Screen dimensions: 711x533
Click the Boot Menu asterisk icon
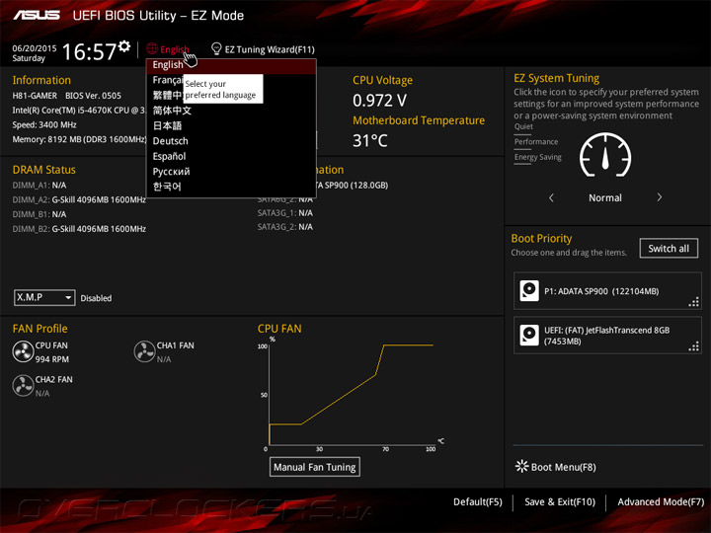[522, 466]
